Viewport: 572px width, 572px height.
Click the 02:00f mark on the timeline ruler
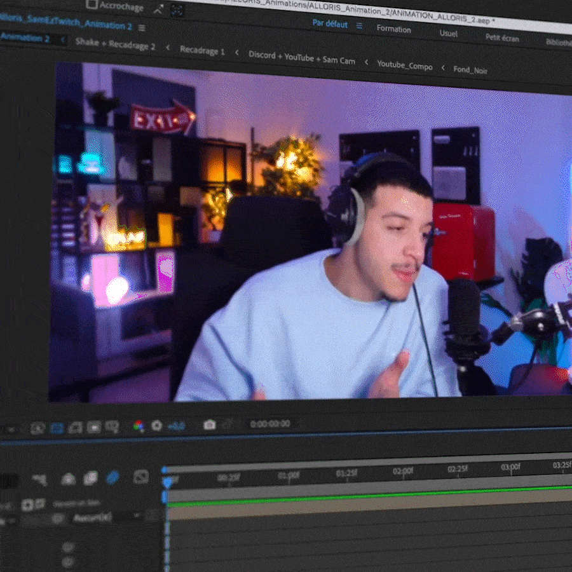[x=403, y=471]
